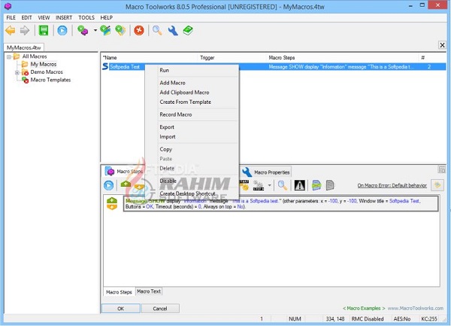This screenshot has width=451, height=326.
Task: Select the Message SHOW macro step line
Action: click(280, 203)
